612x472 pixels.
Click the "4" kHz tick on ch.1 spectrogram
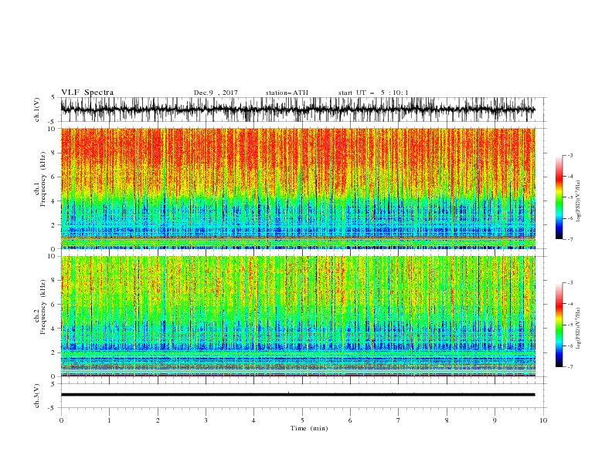(53, 201)
